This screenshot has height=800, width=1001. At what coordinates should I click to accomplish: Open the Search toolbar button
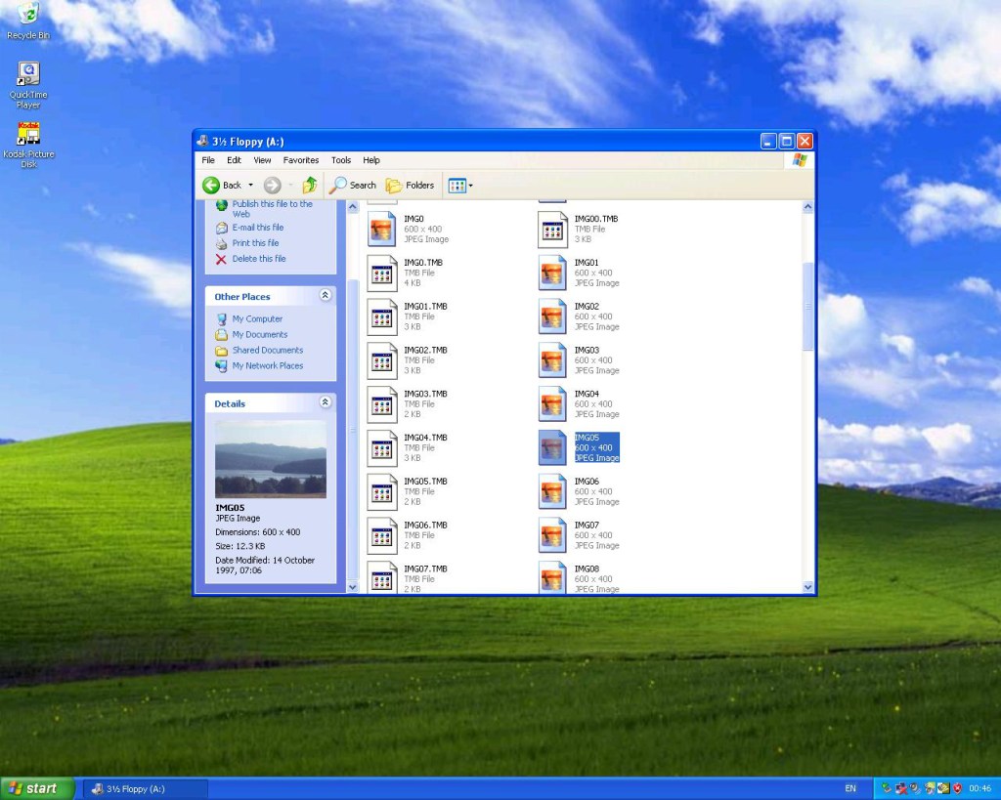coord(353,185)
